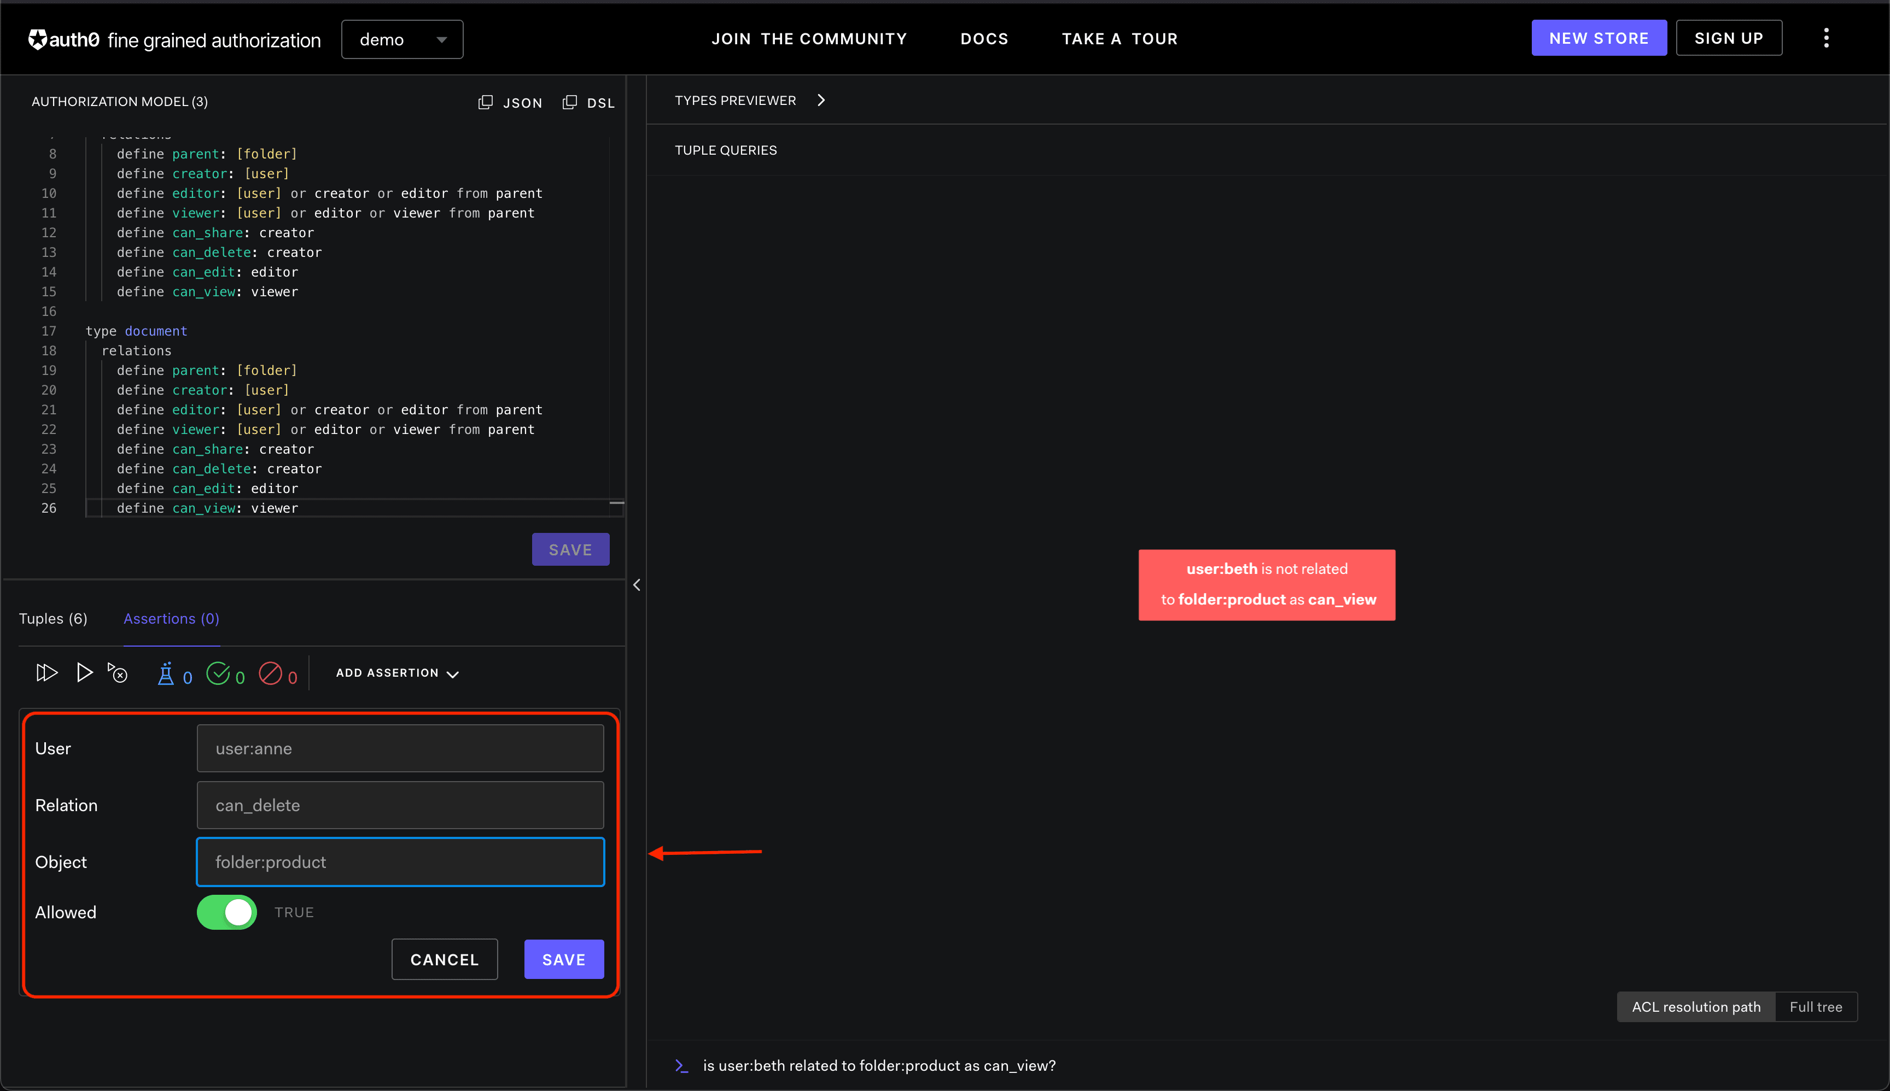Click line 26 define can_view
The image size is (1890, 1091).
(x=208, y=509)
